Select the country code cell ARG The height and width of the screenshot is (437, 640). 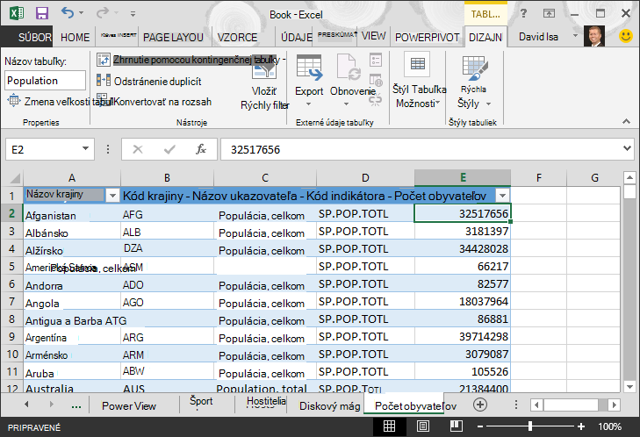point(167,337)
